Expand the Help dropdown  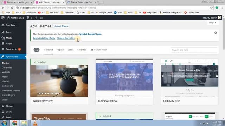[212, 22]
